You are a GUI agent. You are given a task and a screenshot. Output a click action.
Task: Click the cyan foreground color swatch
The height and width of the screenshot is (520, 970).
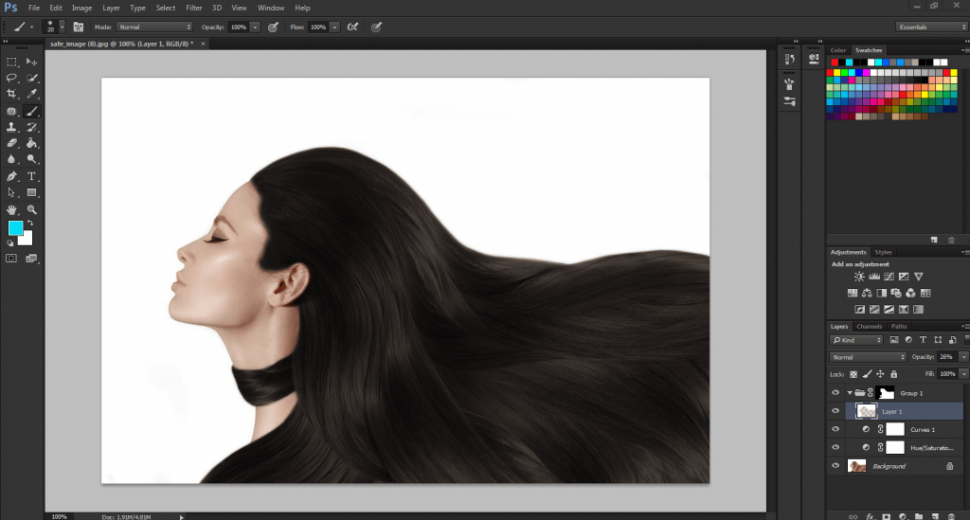point(15,228)
